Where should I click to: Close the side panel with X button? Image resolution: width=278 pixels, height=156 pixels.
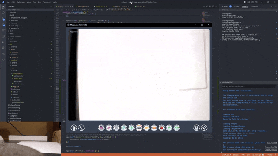pos(275,6)
